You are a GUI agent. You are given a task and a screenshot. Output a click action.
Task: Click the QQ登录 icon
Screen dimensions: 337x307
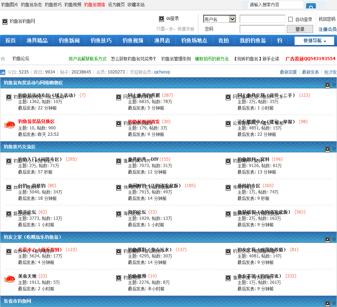pos(161,19)
